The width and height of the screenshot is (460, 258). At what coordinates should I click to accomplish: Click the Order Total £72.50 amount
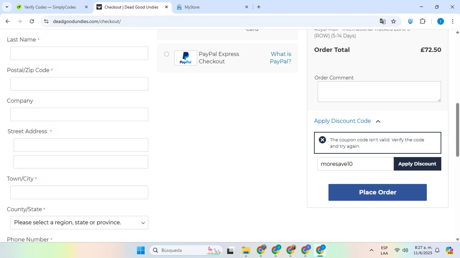431,50
